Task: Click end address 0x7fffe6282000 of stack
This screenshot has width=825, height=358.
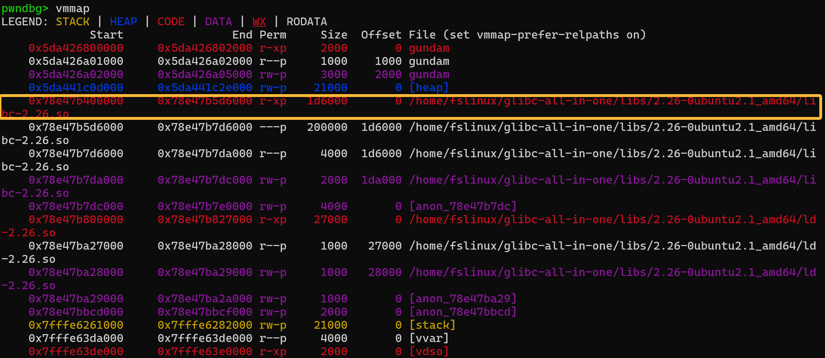Action: [205, 325]
